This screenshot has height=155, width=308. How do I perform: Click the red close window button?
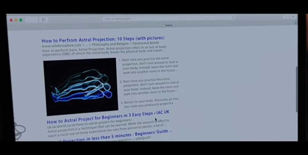[x=11, y=20]
